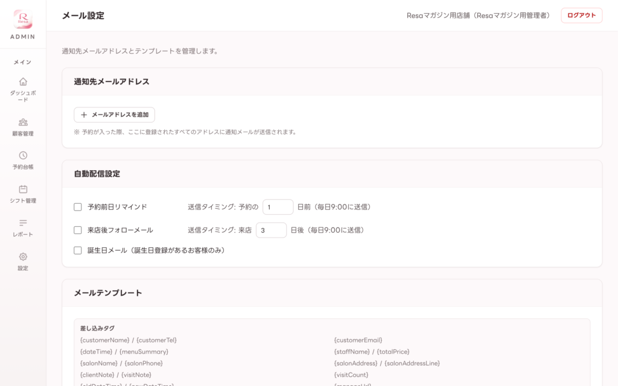This screenshot has width=618, height=386.
Task: Click {visitCount} tag text
Action: [351, 375]
